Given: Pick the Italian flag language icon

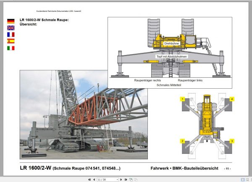Looking at the screenshot, I should coord(11,48).
